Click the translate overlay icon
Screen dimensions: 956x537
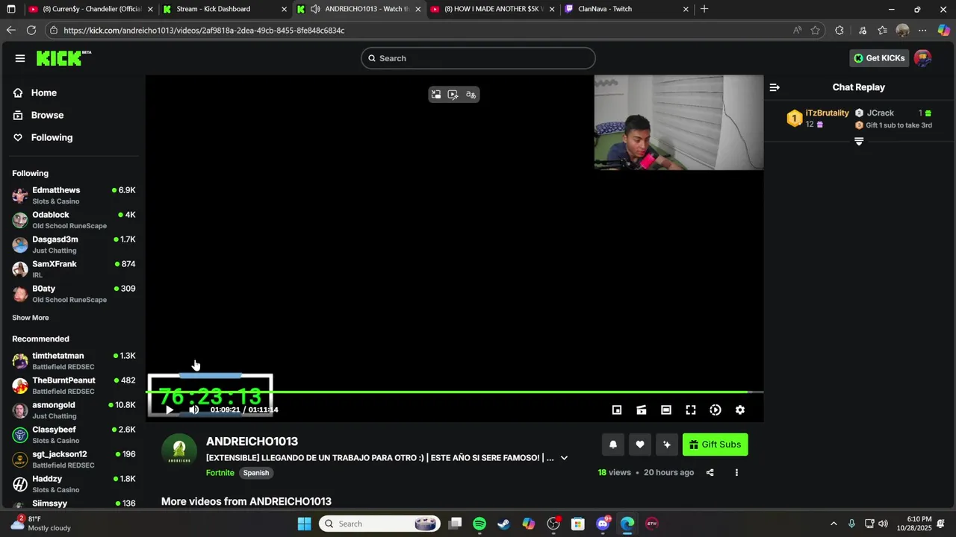click(471, 95)
